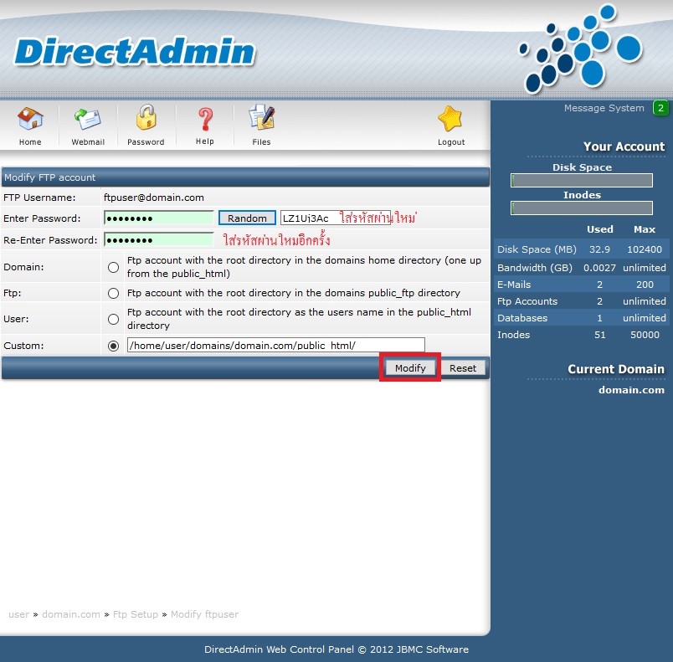673x662 pixels.
Task: Click the Modify FTP account header
Action: 49,177
